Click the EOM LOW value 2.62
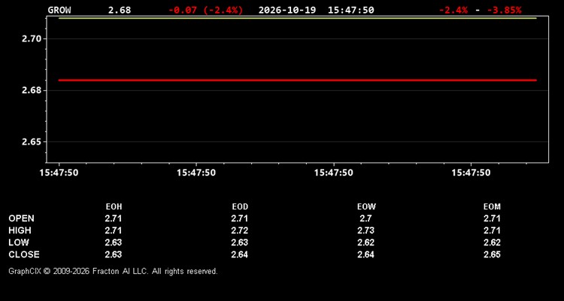The width and height of the screenshot is (564, 301). click(x=492, y=242)
